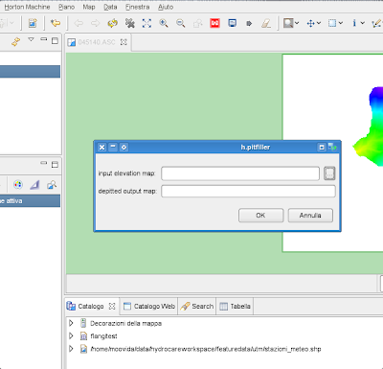This screenshot has height=369, width=383.
Task: Click OK in h.pitfiller dialog
Action: (x=260, y=216)
